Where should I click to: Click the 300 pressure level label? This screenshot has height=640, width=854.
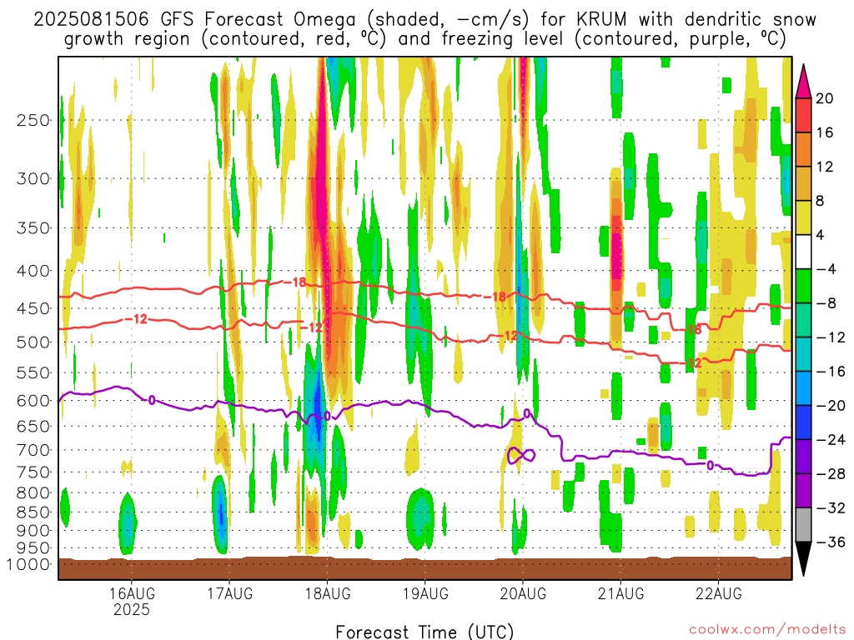tap(33, 178)
